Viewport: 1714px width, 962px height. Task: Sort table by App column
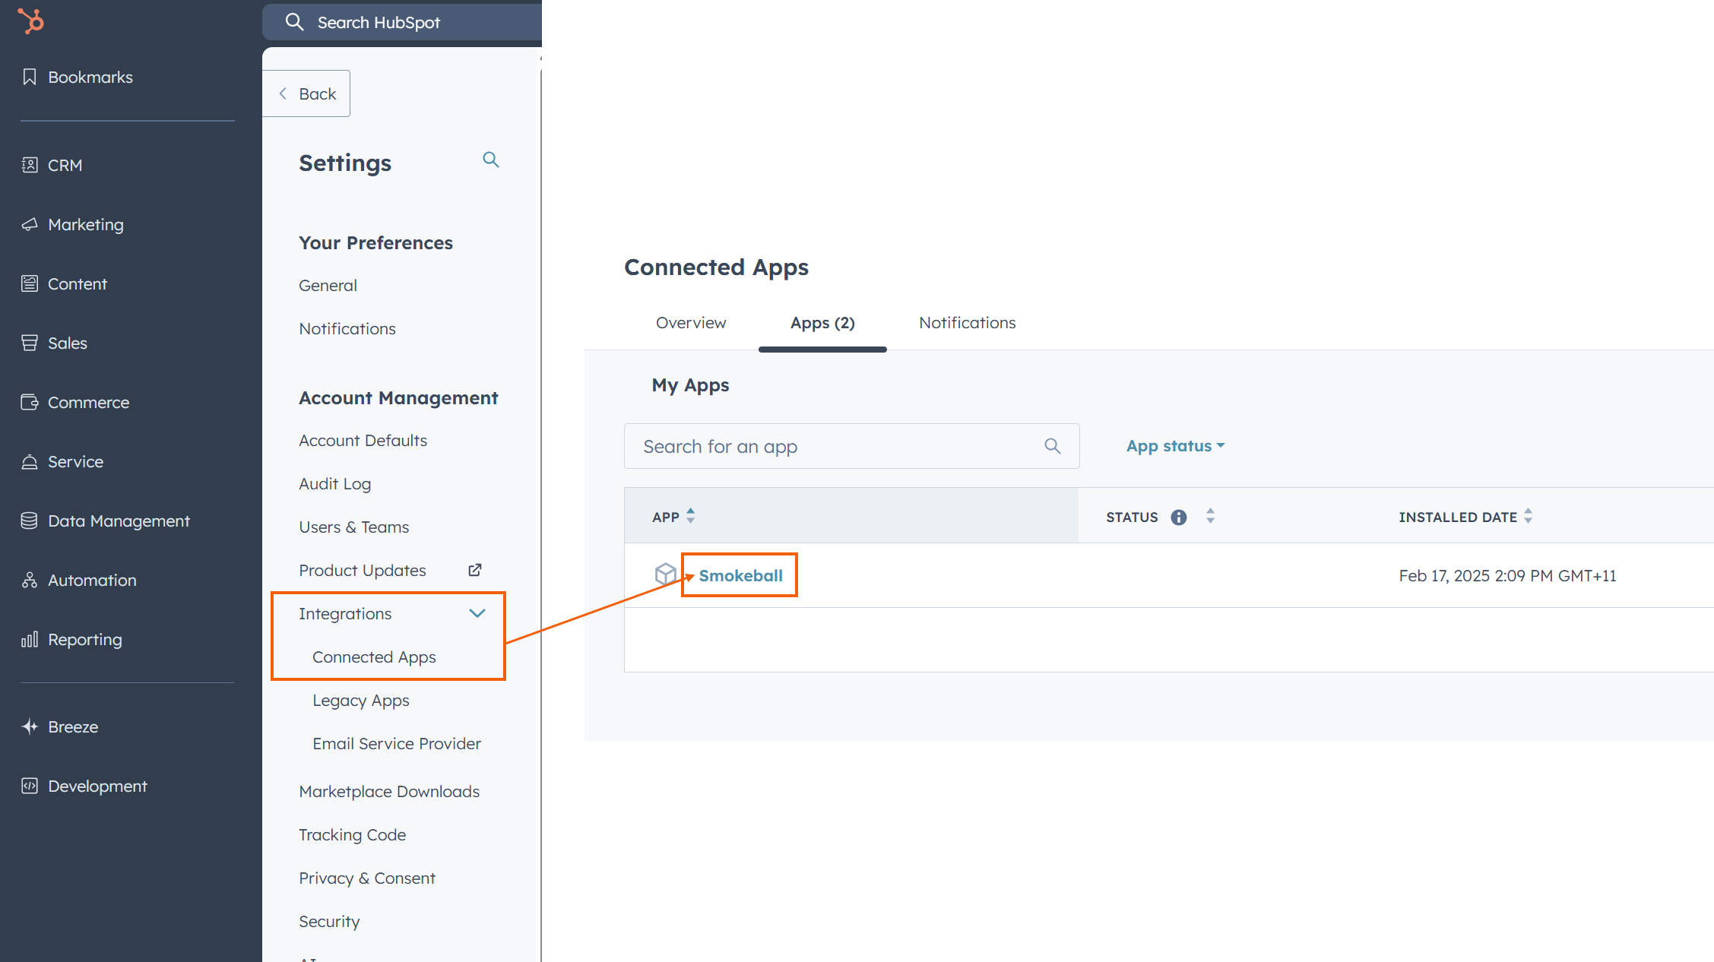pyautogui.click(x=690, y=516)
